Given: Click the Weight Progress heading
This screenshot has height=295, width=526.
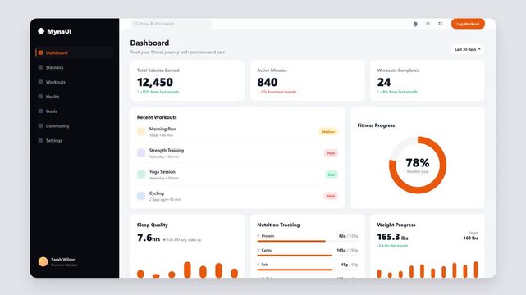Looking at the screenshot, I should (x=396, y=225).
